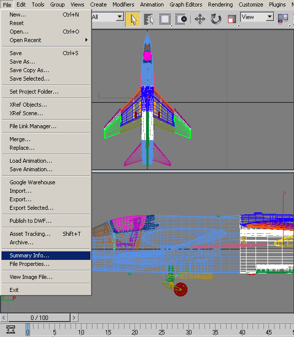Choose Load Animation... entry
Image resolution: width=294 pixels, height=337 pixels.
tap(46, 161)
